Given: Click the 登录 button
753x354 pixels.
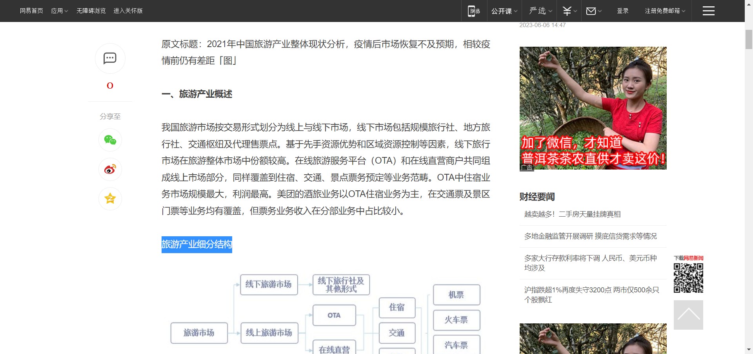Looking at the screenshot, I should pos(623,11).
